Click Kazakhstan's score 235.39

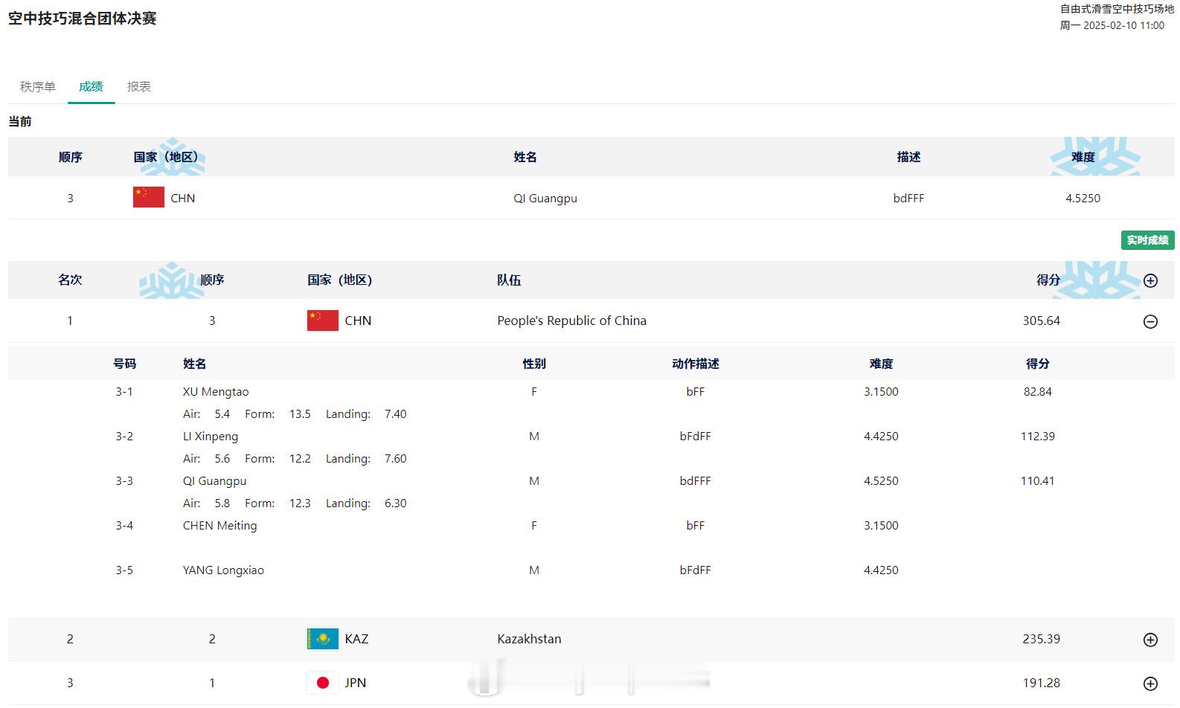1041,639
